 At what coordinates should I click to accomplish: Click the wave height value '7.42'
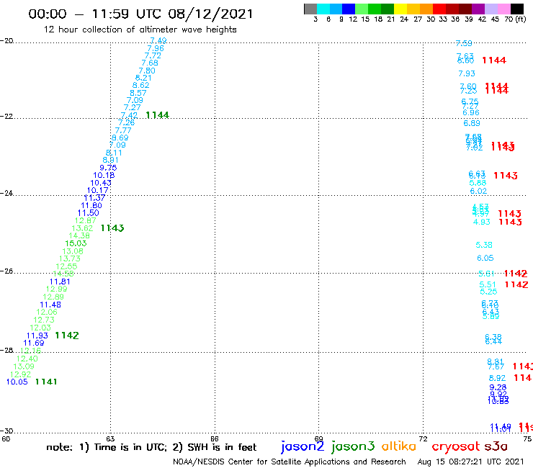tap(129, 115)
